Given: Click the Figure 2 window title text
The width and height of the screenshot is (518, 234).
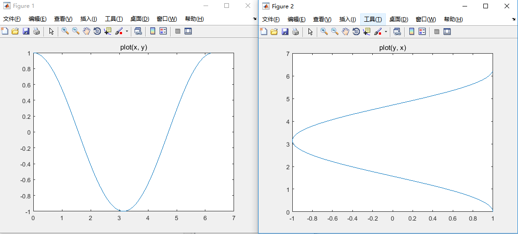Looking at the screenshot, I should pyautogui.click(x=283, y=6).
